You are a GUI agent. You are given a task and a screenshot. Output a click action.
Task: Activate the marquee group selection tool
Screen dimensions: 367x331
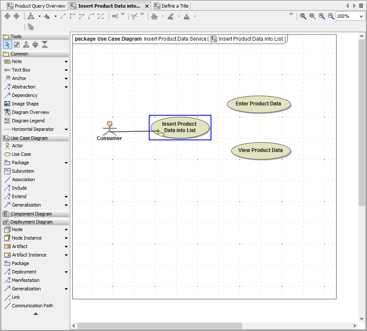click(x=17, y=44)
